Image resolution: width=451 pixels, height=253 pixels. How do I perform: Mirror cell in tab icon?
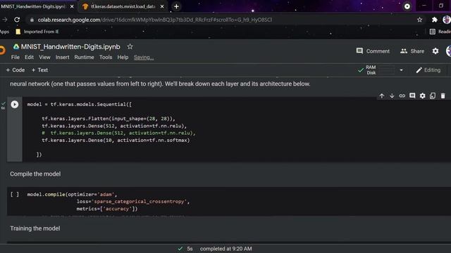pos(433,96)
